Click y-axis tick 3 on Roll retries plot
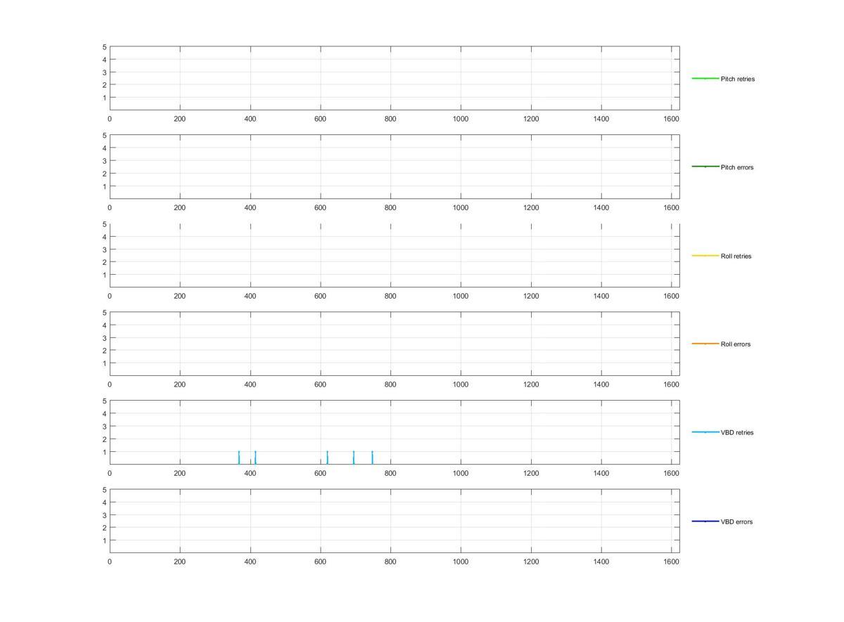Image resolution: width=844 pixels, height=622 pixels. [104, 250]
